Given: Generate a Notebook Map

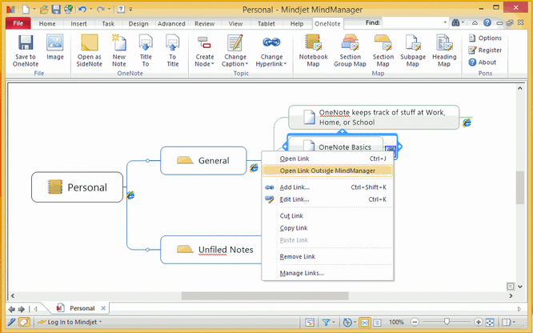Looking at the screenshot, I should tap(313, 50).
